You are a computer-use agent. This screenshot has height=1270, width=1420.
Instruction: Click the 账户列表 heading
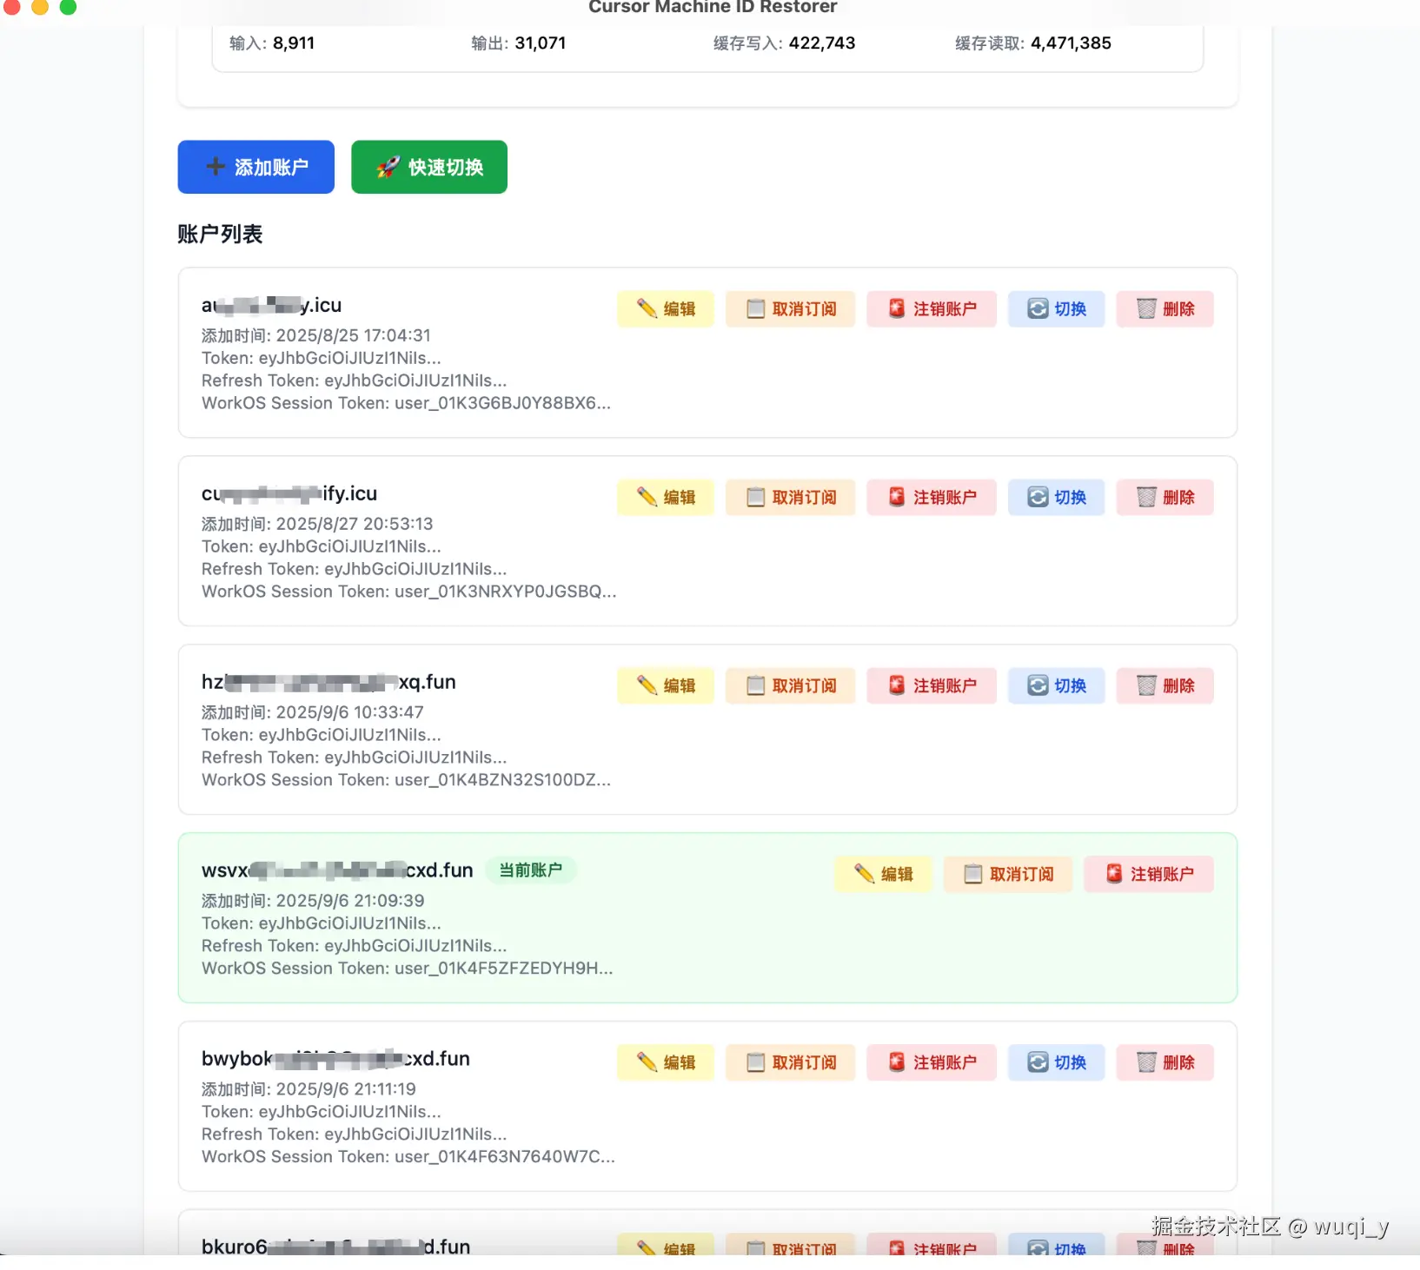[220, 235]
